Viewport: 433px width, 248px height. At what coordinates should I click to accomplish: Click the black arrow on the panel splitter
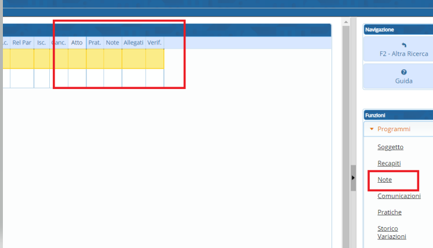pyautogui.click(x=353, y=178)
